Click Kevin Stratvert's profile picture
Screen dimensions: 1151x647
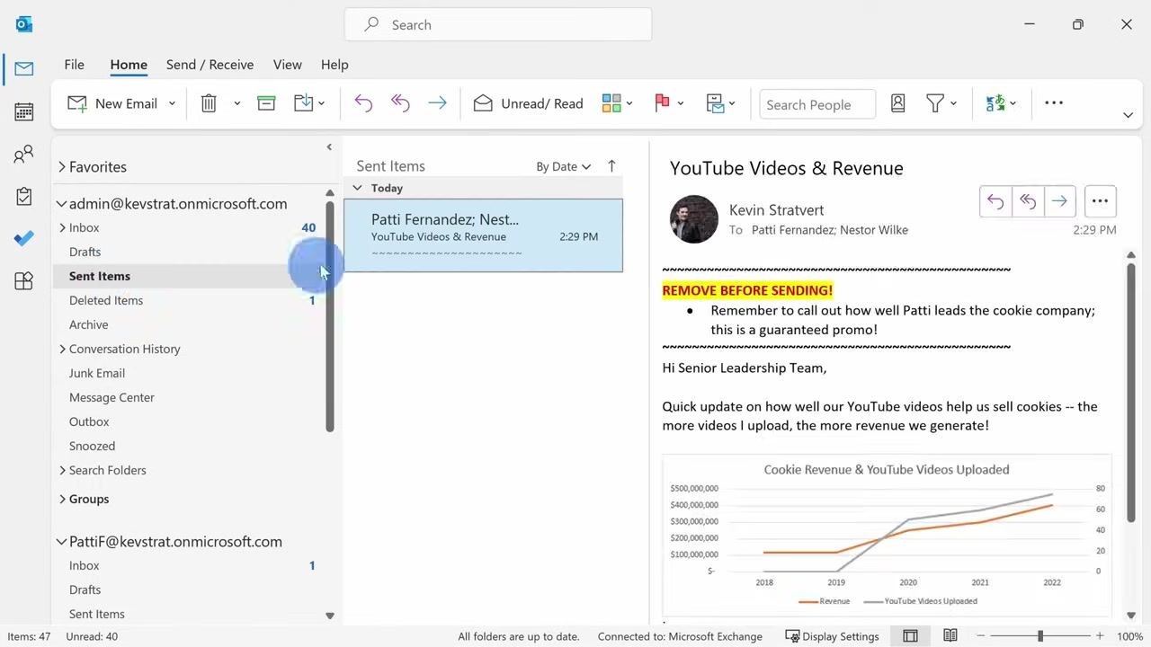(694, 219)
